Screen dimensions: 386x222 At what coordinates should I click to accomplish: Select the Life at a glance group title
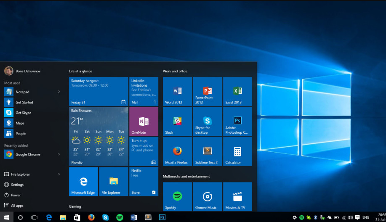coord(80,71)
